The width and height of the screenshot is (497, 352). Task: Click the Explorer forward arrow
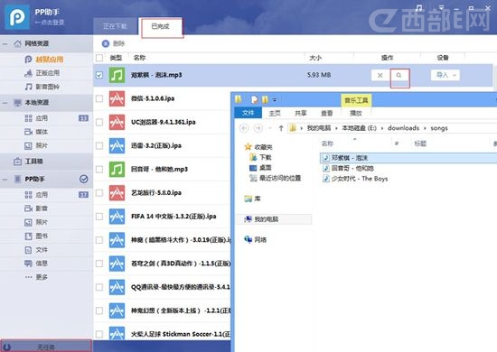pos(258,128)
